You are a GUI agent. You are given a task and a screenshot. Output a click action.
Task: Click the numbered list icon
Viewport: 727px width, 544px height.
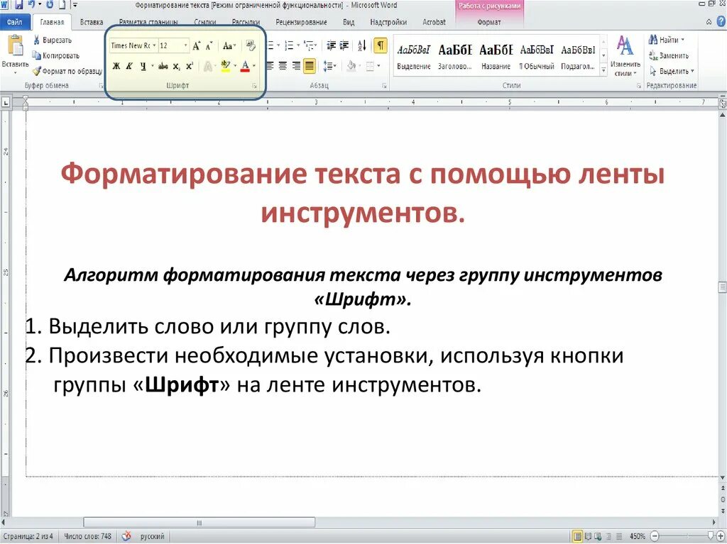pyautogui.click(x=290, y=45)
